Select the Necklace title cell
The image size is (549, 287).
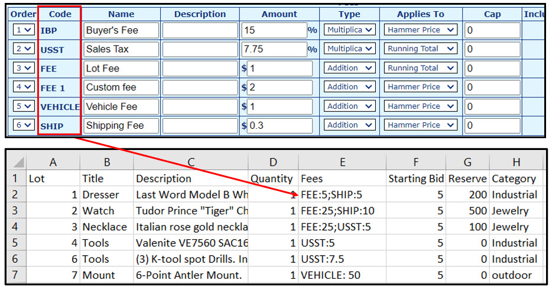click(106, 226)
